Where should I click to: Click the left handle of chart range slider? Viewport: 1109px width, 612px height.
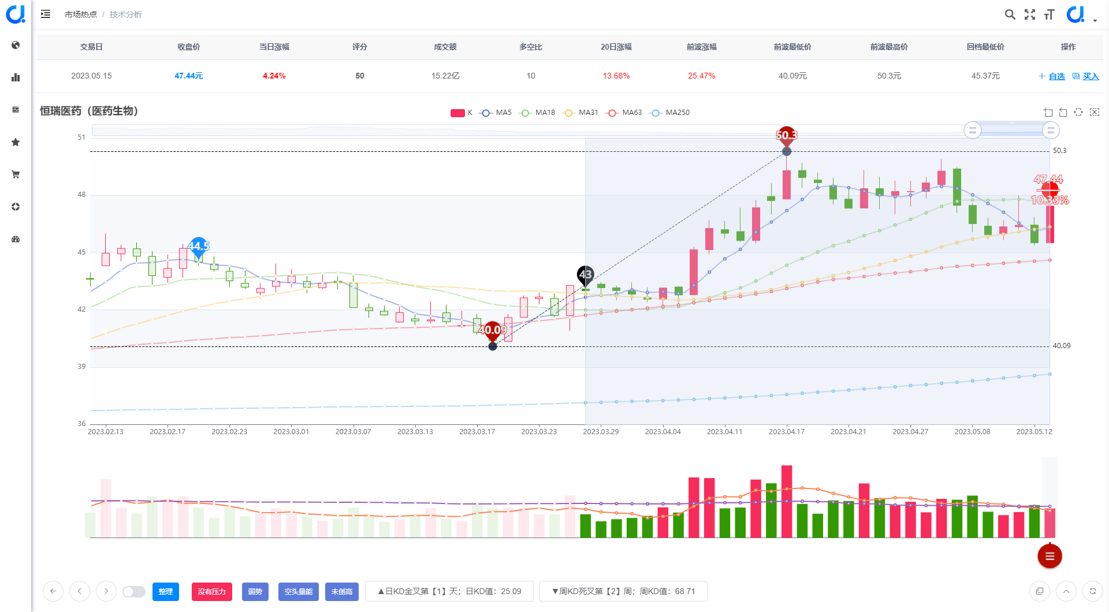tap(973, 130)
